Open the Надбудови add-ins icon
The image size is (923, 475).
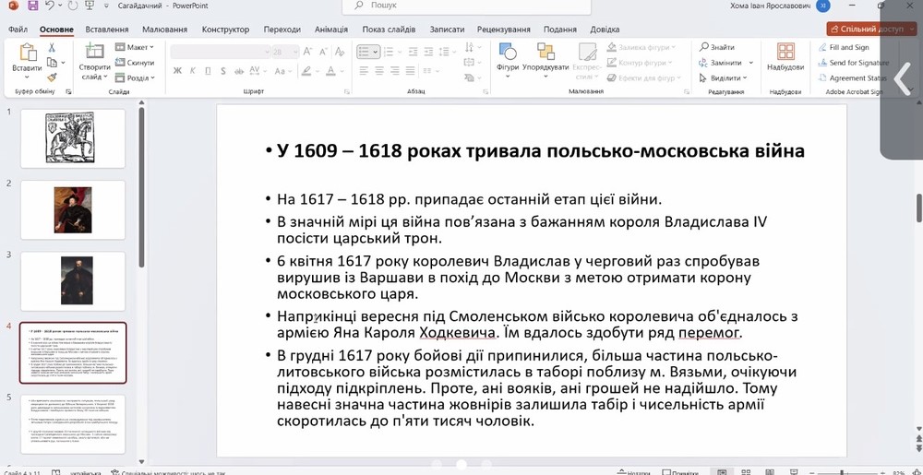pyautogui.click(x=785, y=55)
